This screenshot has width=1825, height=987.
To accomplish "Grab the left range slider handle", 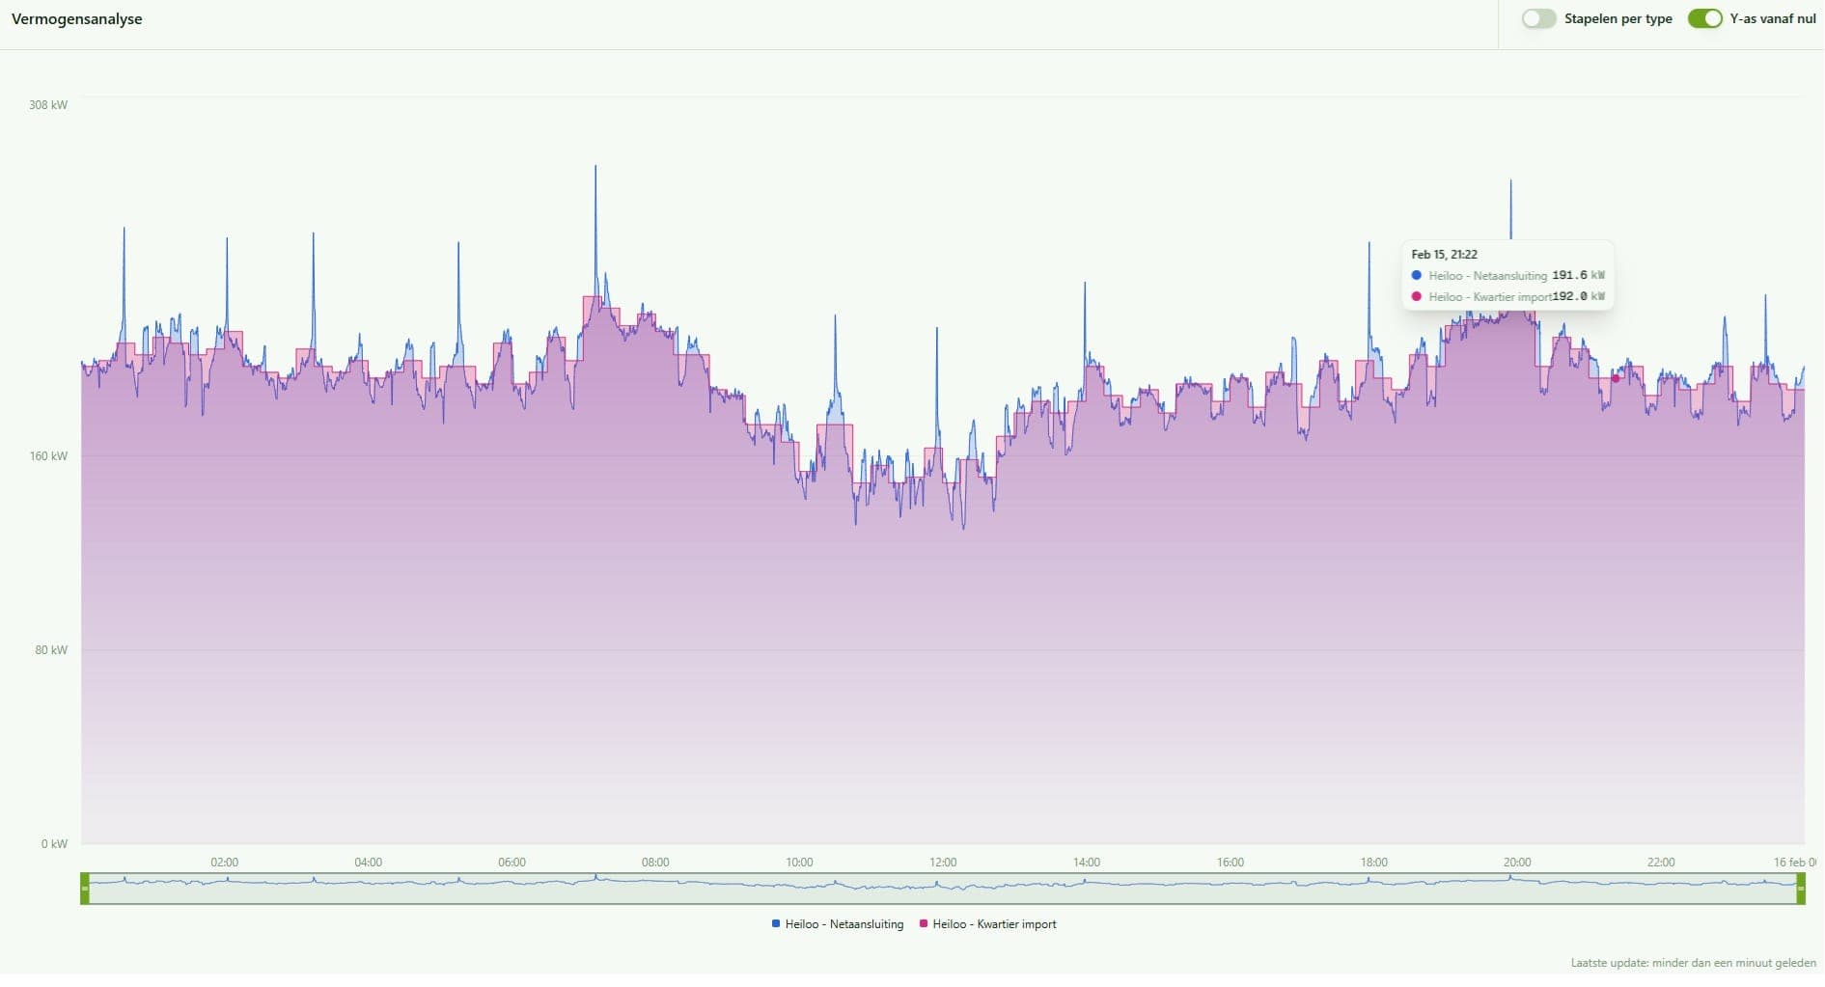I will (85, 889).
